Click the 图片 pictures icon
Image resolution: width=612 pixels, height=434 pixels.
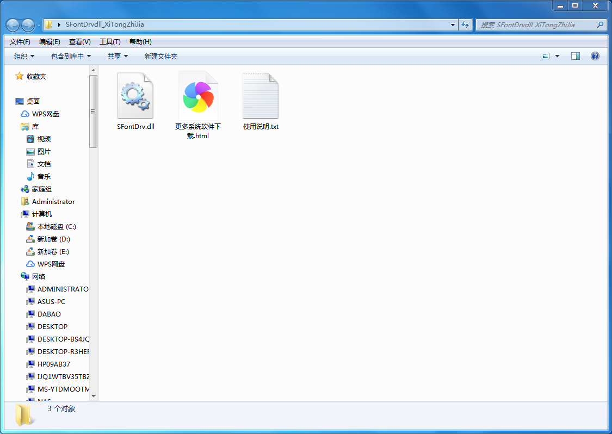30,151
